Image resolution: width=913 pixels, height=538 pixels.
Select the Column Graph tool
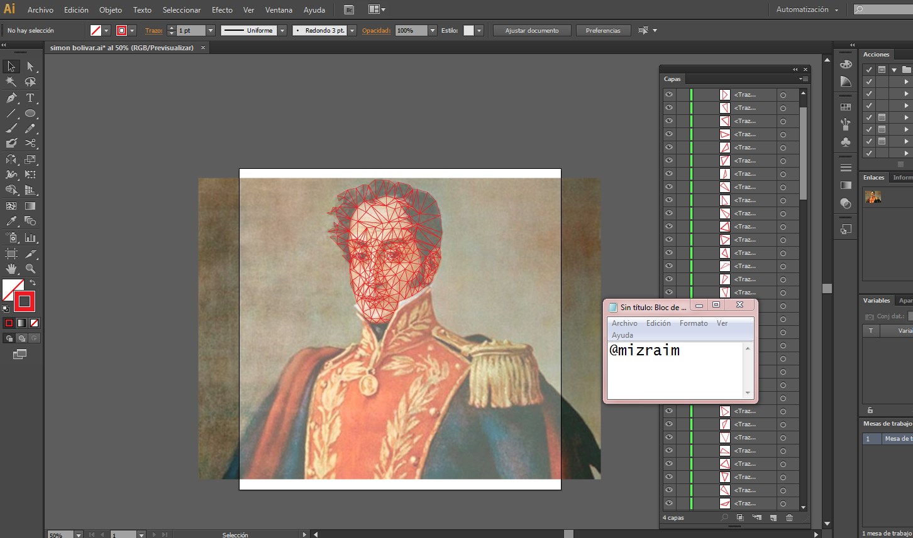tap(30, 238)
